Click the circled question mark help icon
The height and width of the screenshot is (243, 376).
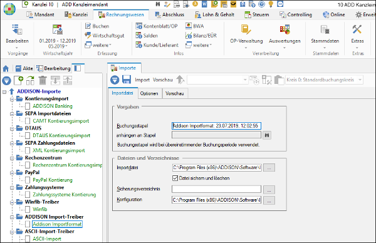pos(261,4)
